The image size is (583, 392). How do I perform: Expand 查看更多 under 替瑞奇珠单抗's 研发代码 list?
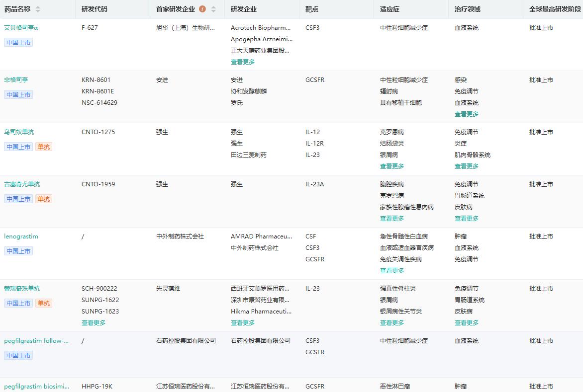pyautogui.click(x=93, y=322)
